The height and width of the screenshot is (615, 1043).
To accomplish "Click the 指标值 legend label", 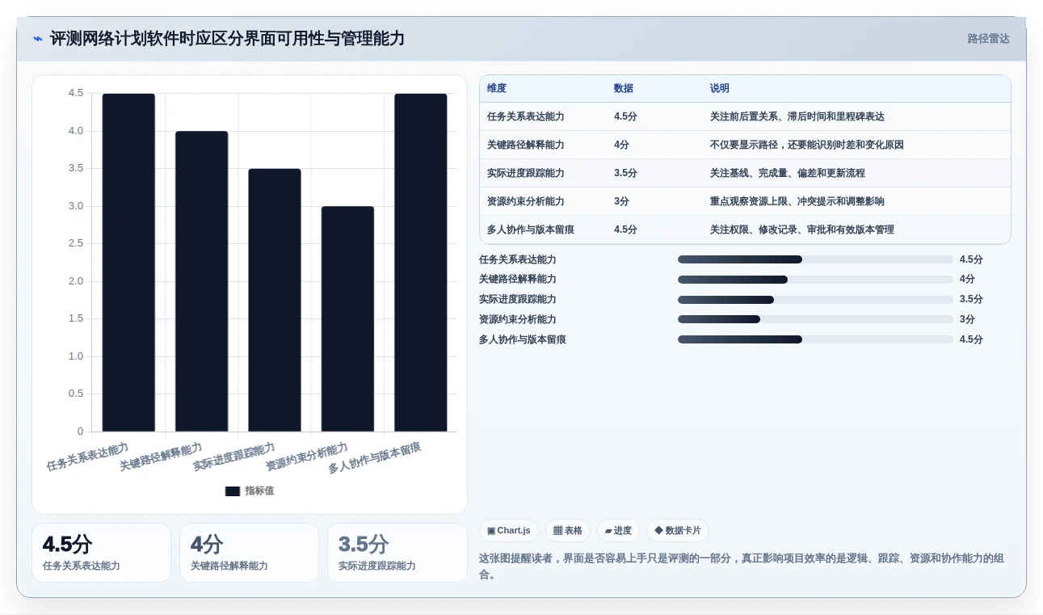I will 259,491.
